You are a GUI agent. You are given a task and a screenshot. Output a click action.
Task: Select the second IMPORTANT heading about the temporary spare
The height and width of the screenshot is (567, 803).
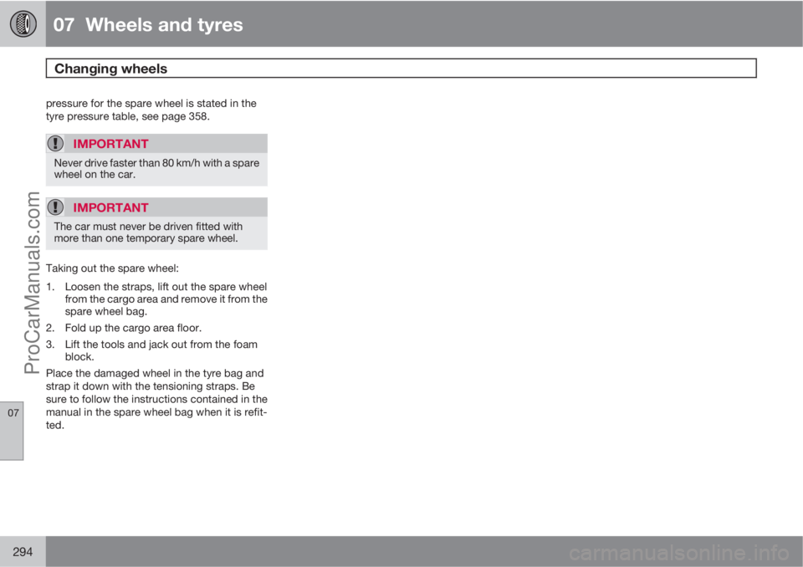[110, 207]
